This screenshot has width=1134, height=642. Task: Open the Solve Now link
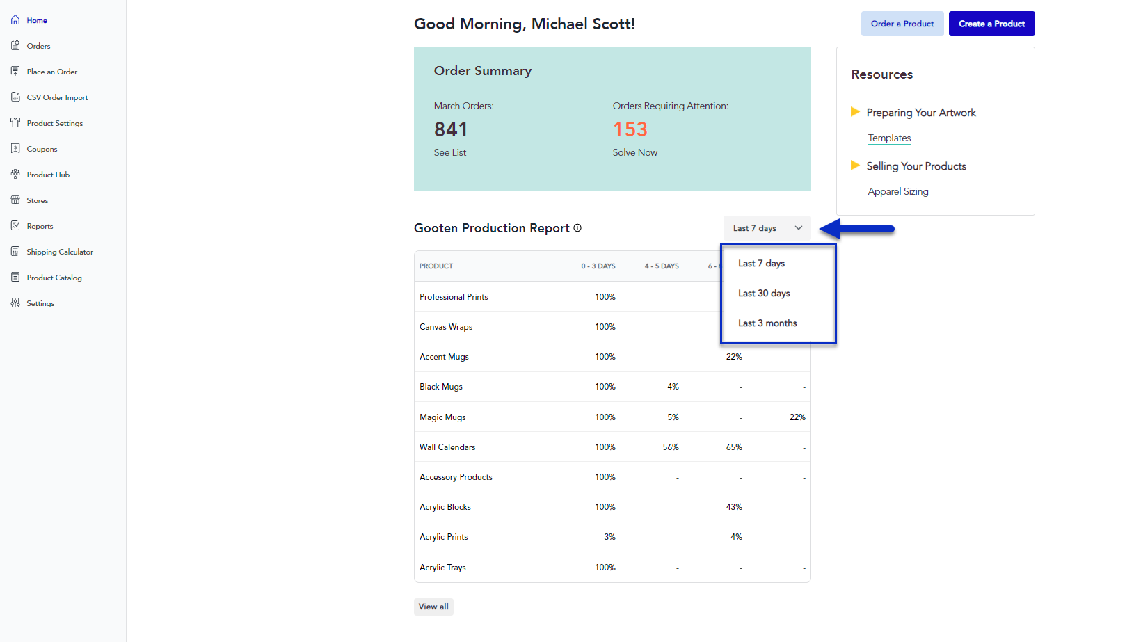pyautogui.click(x=634, y=152)
